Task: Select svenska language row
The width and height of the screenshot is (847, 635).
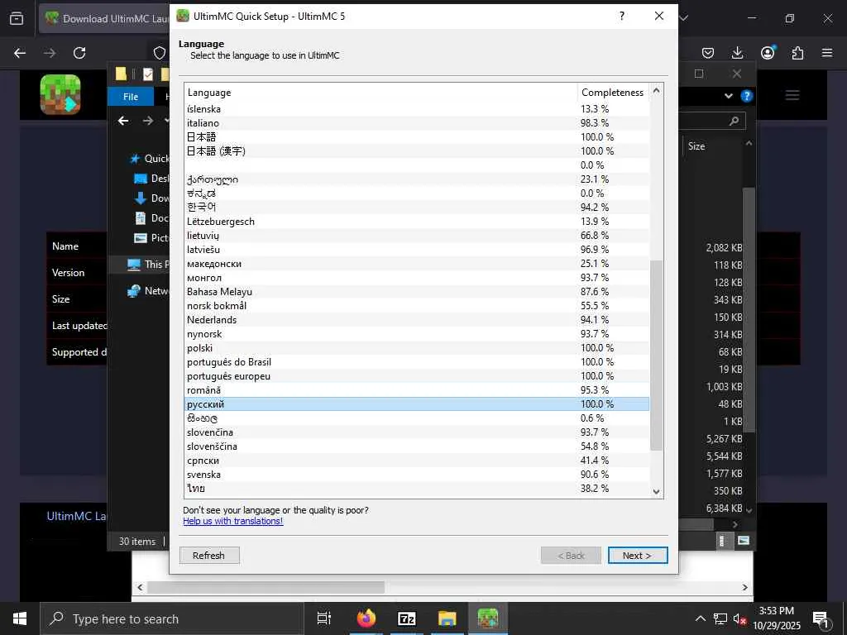Action: (417, 474)
